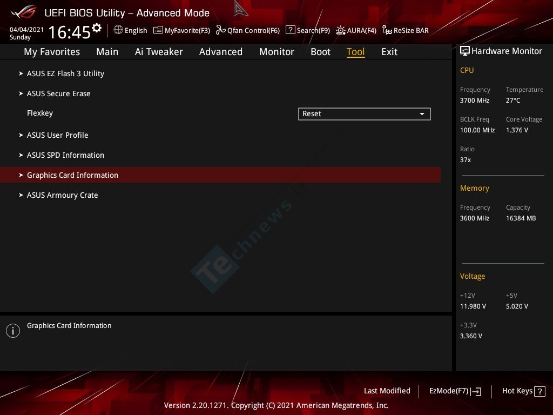This screenshot has height=415, width=553.
Task: Change language via English button
Action: click(136, 30)
